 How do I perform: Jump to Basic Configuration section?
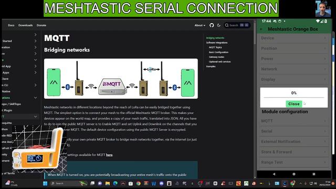point(218,52)
